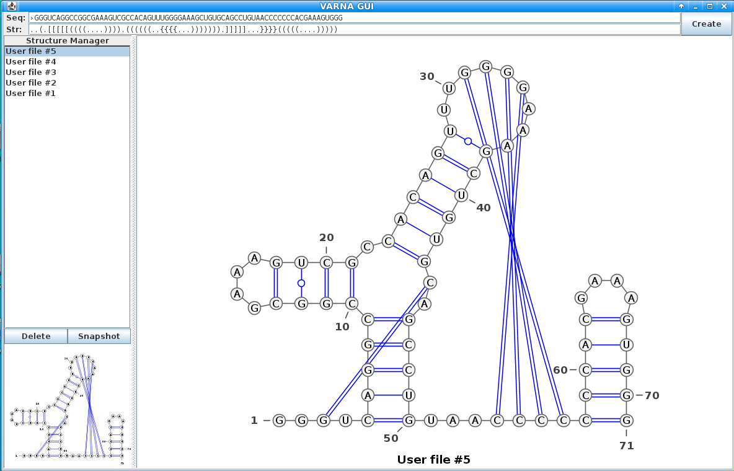Click the Java application icon in title bar
Screen dimensions: 734x471
pos(12,6)
